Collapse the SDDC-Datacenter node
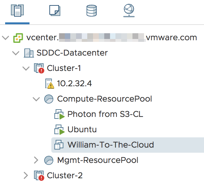The width and height of the screenshot is (204, 184). click(x=15, y=53)
